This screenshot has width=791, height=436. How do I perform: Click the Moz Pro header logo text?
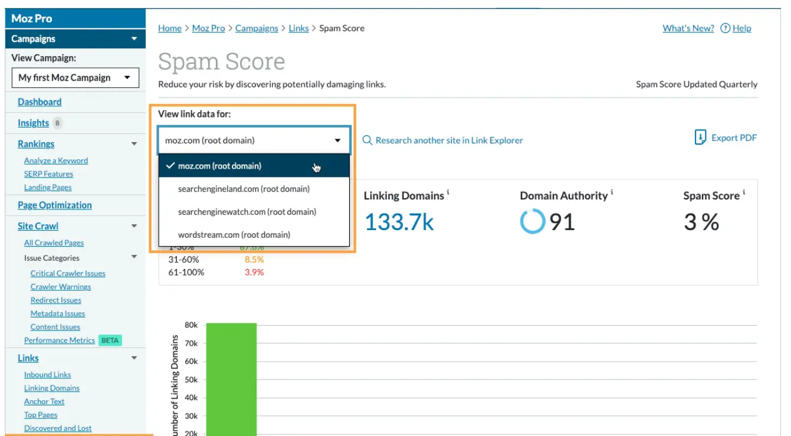[32, 18]
